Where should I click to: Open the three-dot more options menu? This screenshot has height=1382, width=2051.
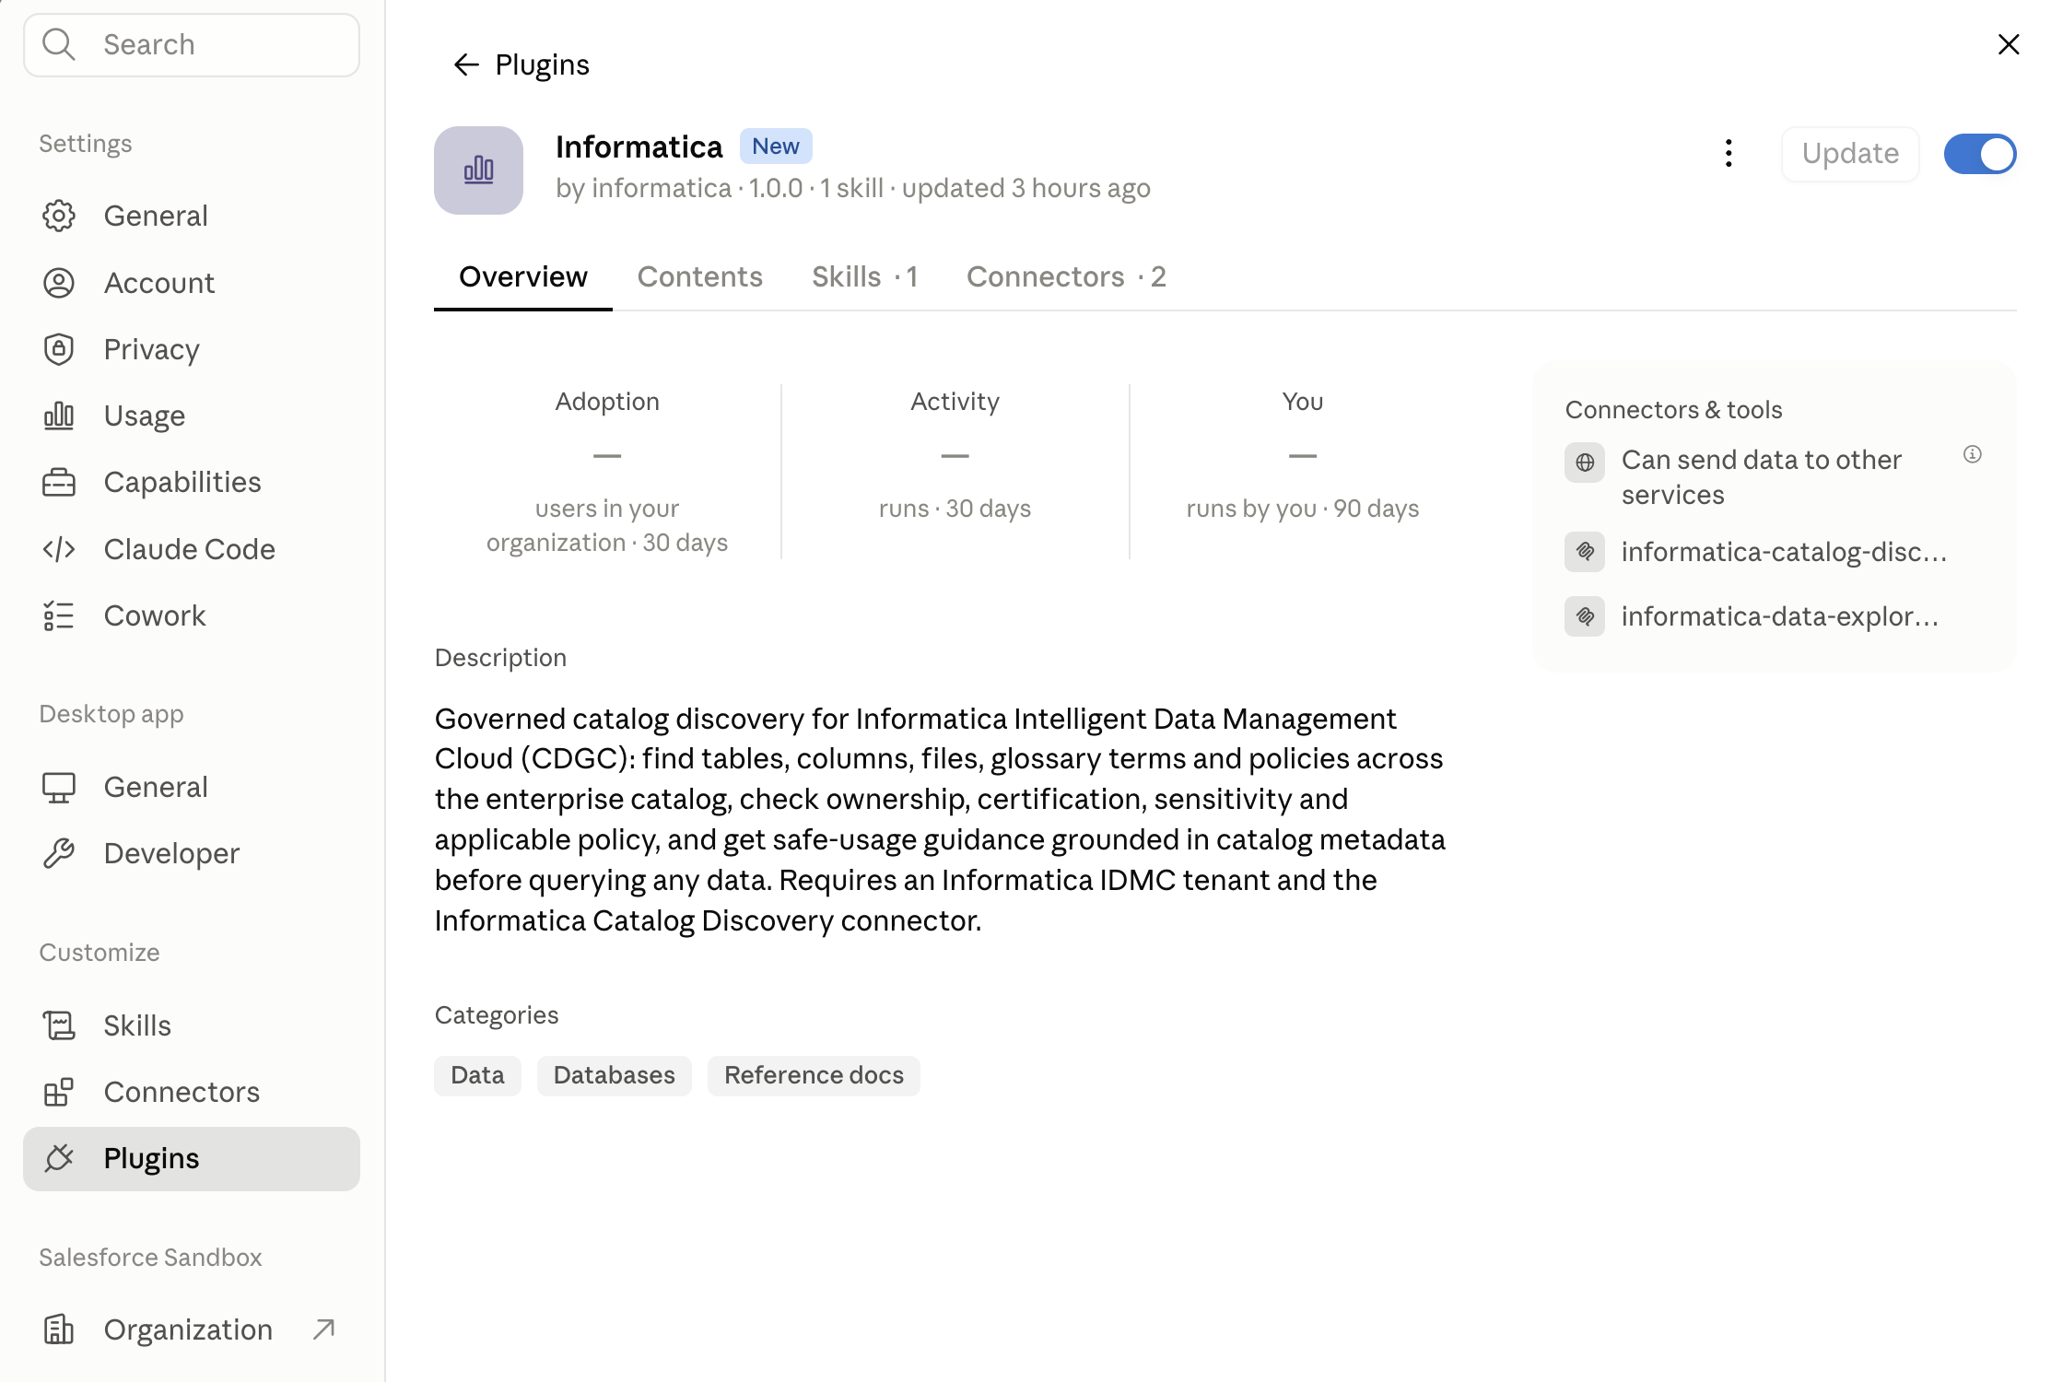pos(1729,153)
